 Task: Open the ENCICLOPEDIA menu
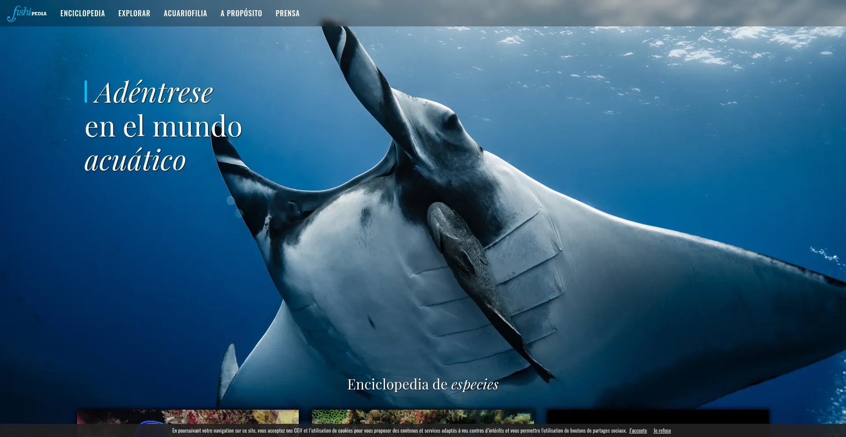[82, 13]
